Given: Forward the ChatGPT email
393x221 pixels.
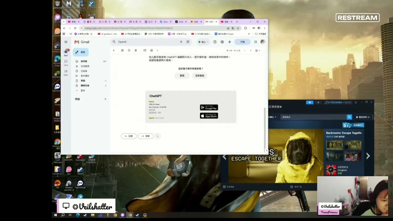Looking at the screenshot, I should click(x=146, y=136).
